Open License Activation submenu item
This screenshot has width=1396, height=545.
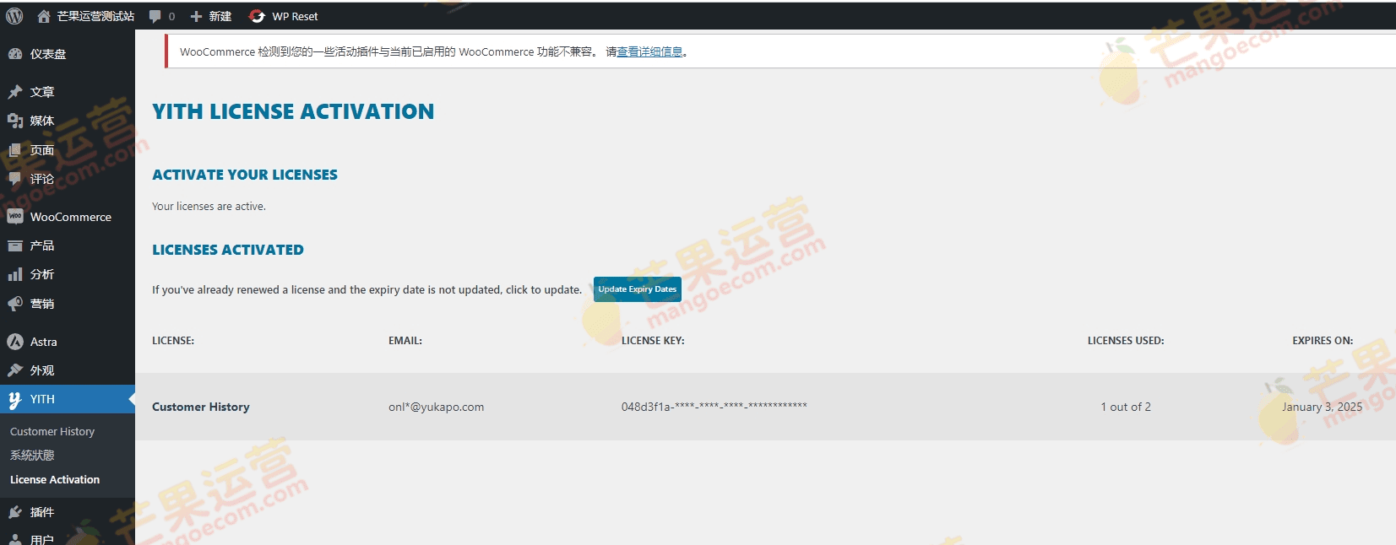click(55, 479)
